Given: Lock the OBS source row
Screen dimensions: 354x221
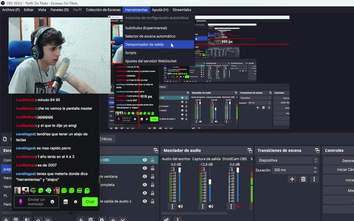Looking at the screenshot, I should pyautogui.click(x=153, y=160).
